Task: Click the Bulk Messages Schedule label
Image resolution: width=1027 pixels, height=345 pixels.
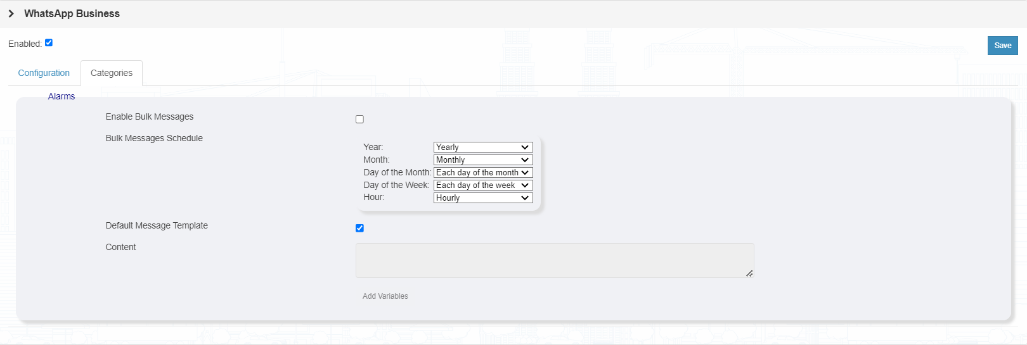Action: (154, 138)
